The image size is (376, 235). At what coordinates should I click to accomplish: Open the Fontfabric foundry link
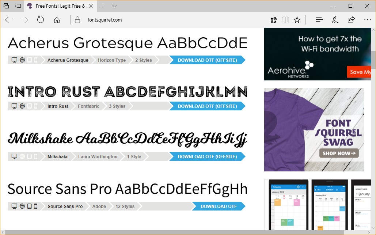[x=88, y=106]
